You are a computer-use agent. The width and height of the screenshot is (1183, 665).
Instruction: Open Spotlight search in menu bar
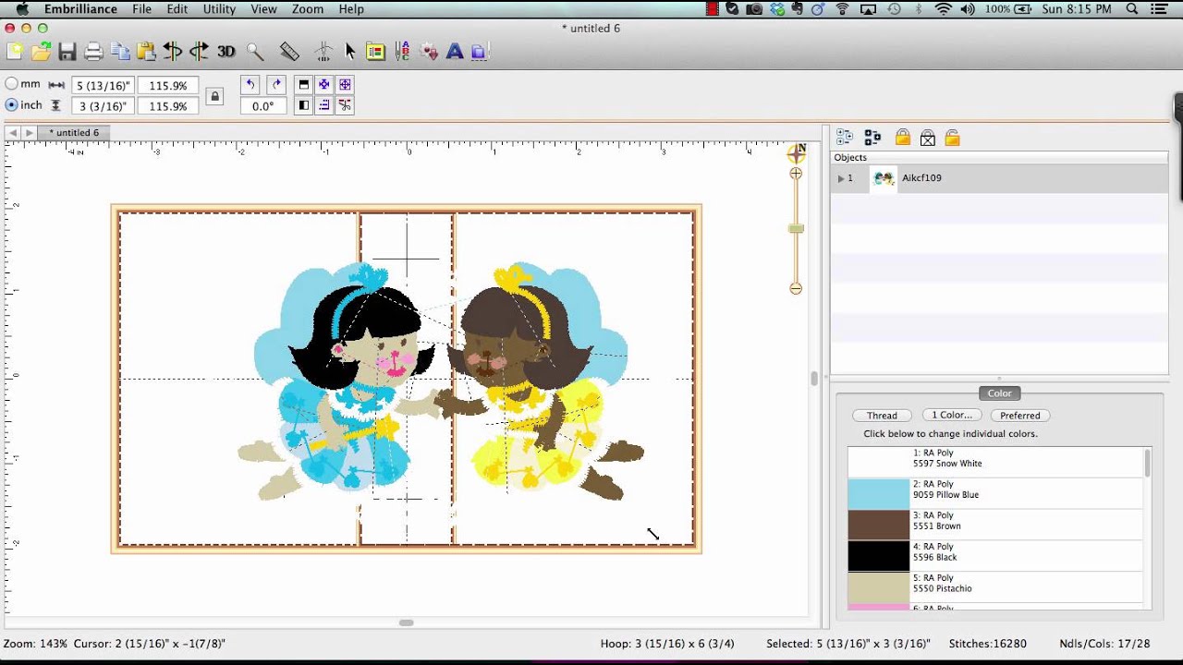tap(1132, 8)
